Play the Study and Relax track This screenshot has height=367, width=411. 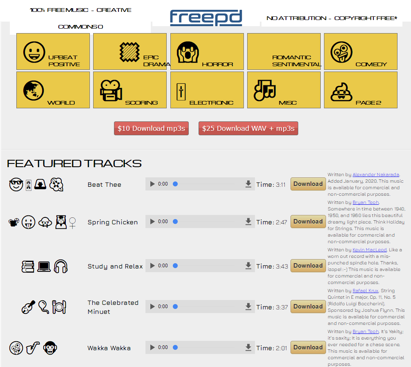coord(152,266)
